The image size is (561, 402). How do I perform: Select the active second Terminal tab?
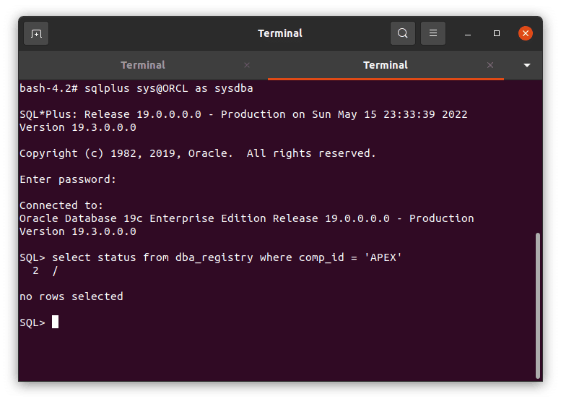(385, 65)
